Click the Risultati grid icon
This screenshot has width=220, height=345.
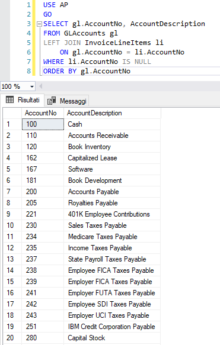(9, 99)
